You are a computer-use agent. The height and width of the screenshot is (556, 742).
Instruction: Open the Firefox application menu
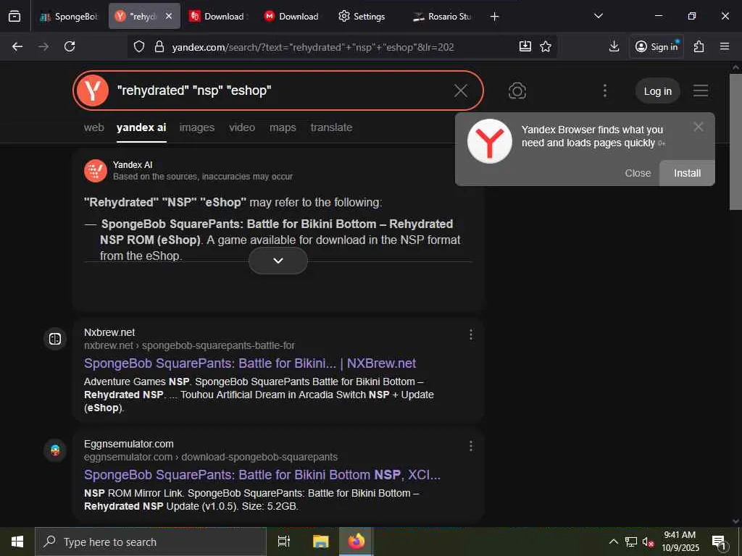click(x=725, y=46)
